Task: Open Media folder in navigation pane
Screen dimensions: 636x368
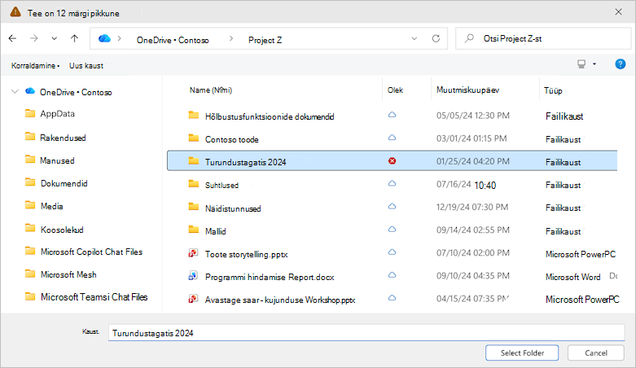Action: [51, 206]
